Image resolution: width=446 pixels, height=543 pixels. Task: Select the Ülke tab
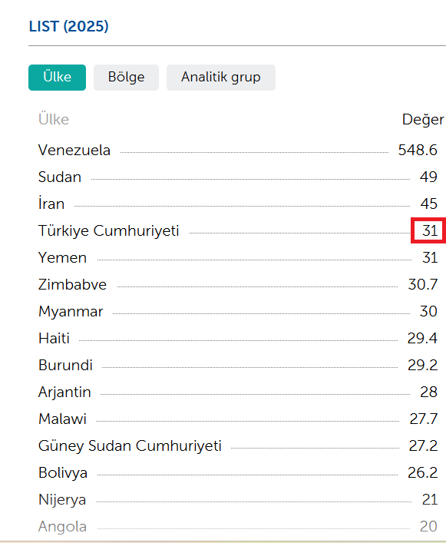click(x=57, y=78)
